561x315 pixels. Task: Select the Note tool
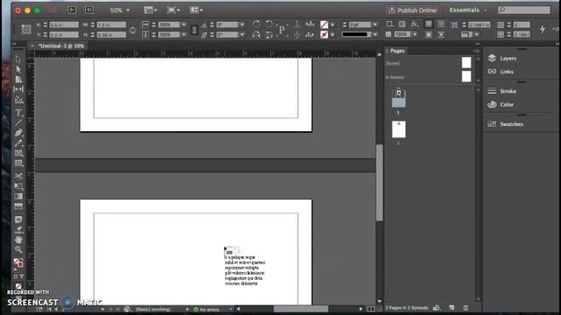click(18, 220)
